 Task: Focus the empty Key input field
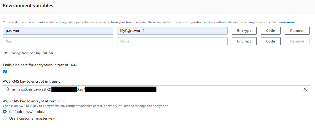click(58, 41)
